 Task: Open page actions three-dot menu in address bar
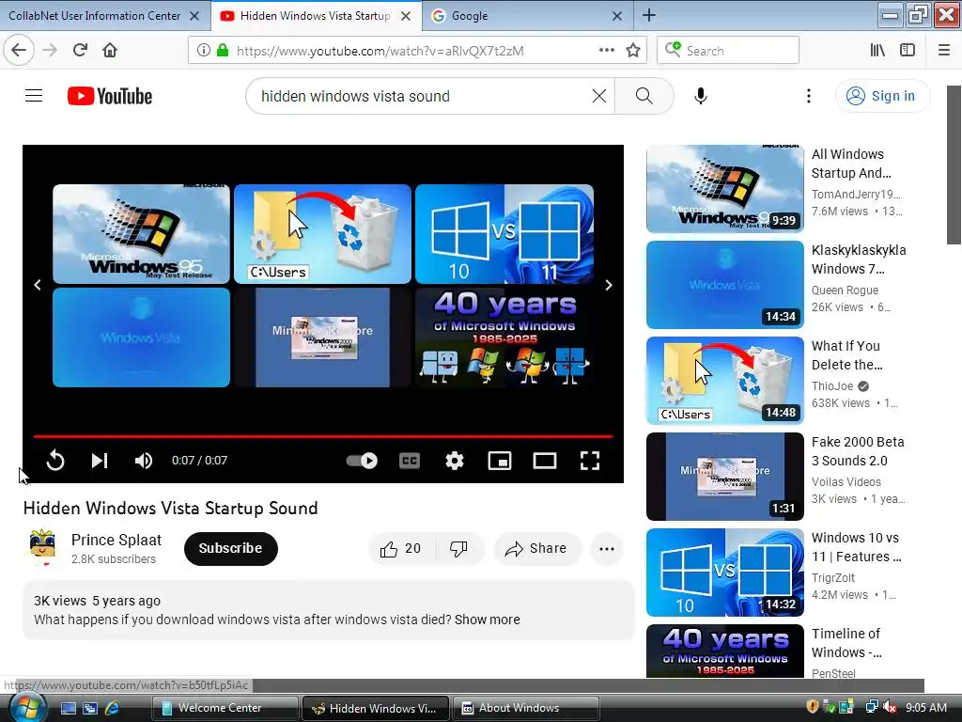tap(606, 51)
